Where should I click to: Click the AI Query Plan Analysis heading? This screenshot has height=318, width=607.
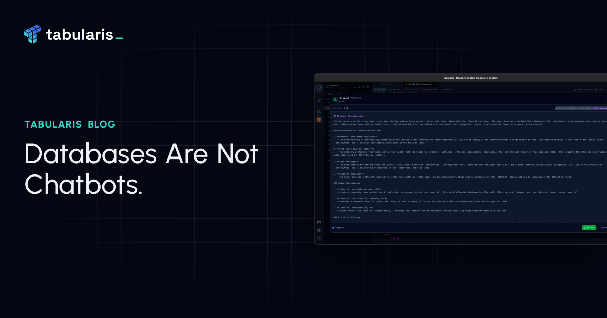(349, 116)
